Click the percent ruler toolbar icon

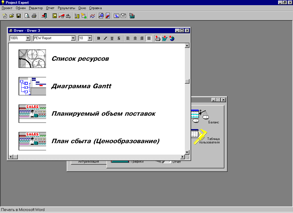[77, 16]
